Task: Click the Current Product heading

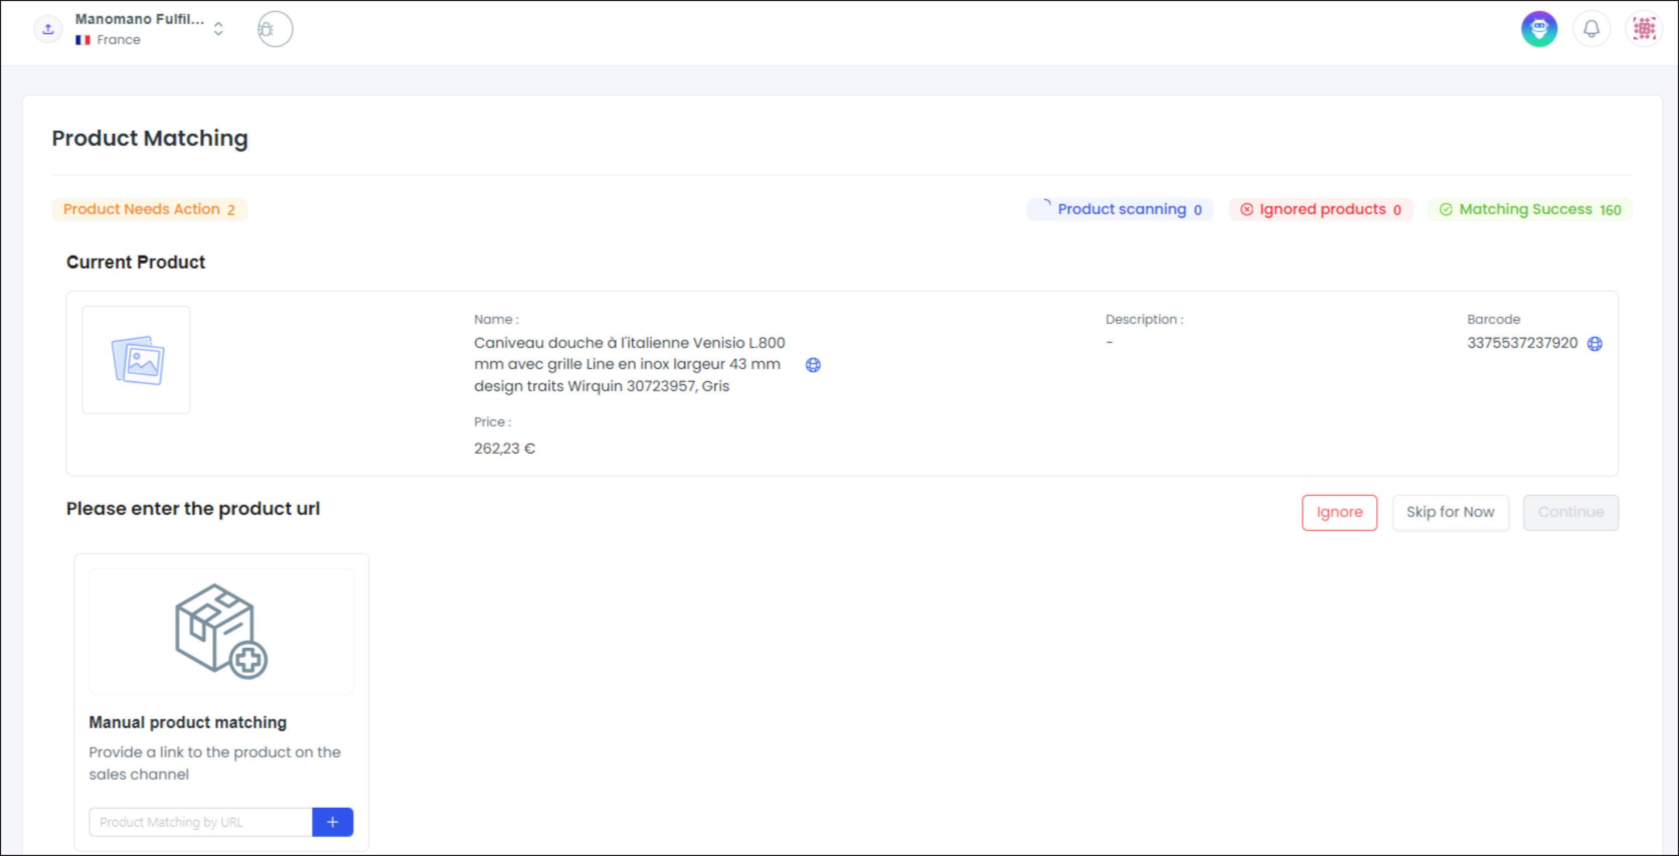Action: 136,262
